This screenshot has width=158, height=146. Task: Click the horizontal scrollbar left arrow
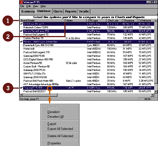[x=21, y=95]
